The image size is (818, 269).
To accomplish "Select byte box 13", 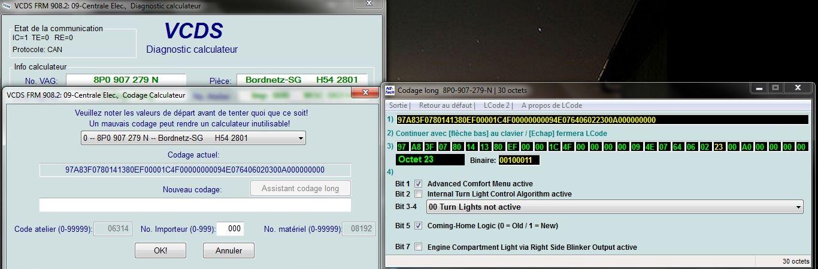I will (484, 146).
